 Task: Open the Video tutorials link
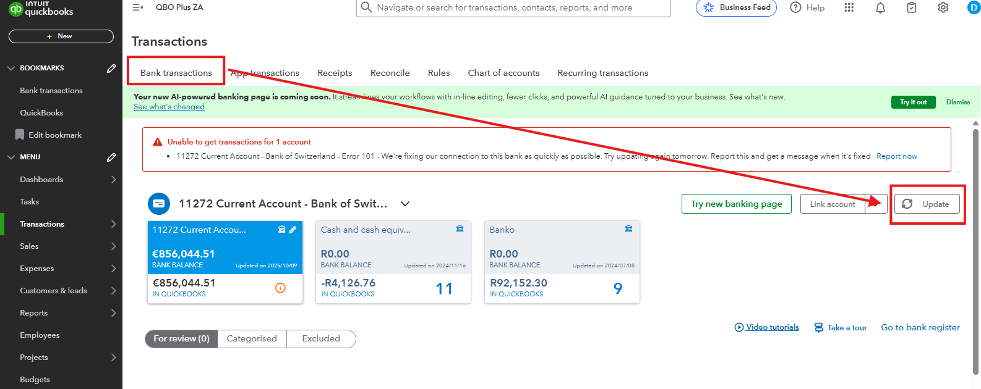pos(767,327)
